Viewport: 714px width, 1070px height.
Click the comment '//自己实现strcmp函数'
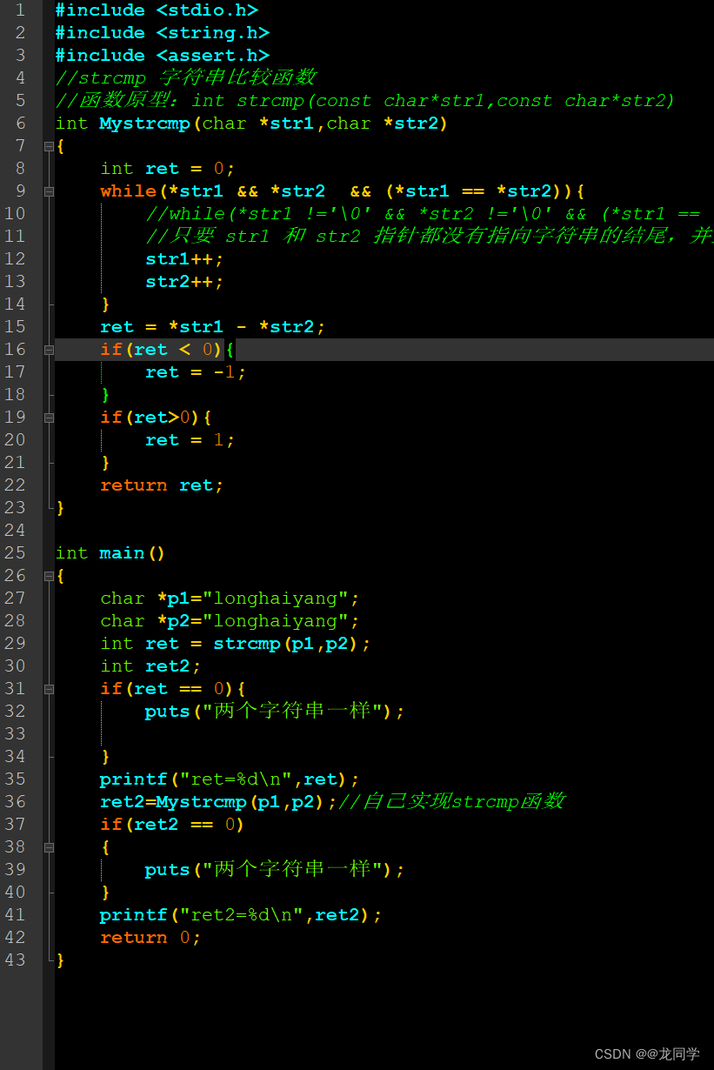(451, 801)
